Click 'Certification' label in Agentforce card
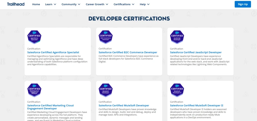Screen dimensions: 257x121 34,49
